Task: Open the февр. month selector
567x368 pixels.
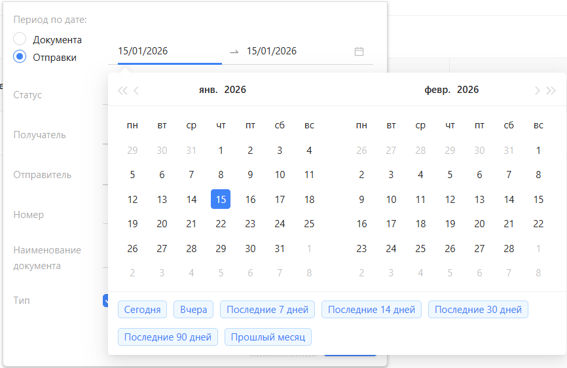Action: click(x=437, y=90)
